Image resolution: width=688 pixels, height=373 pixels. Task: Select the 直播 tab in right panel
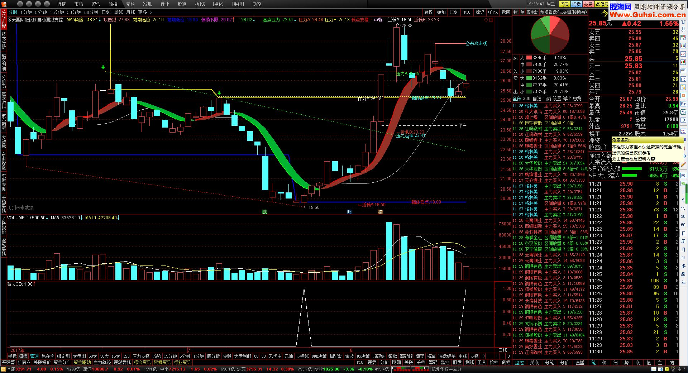[580, 363]
